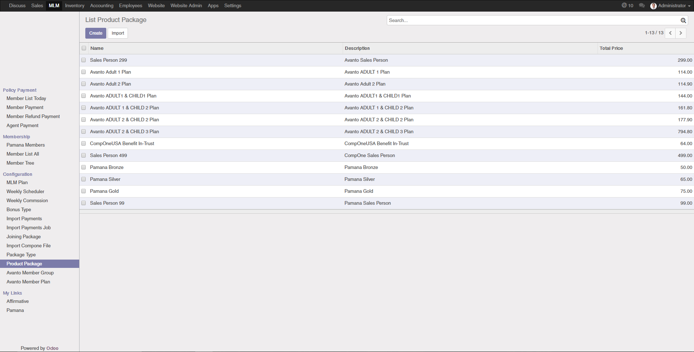694x352 pixels.
Task: Click the Import button
Action: click(117, 33)
